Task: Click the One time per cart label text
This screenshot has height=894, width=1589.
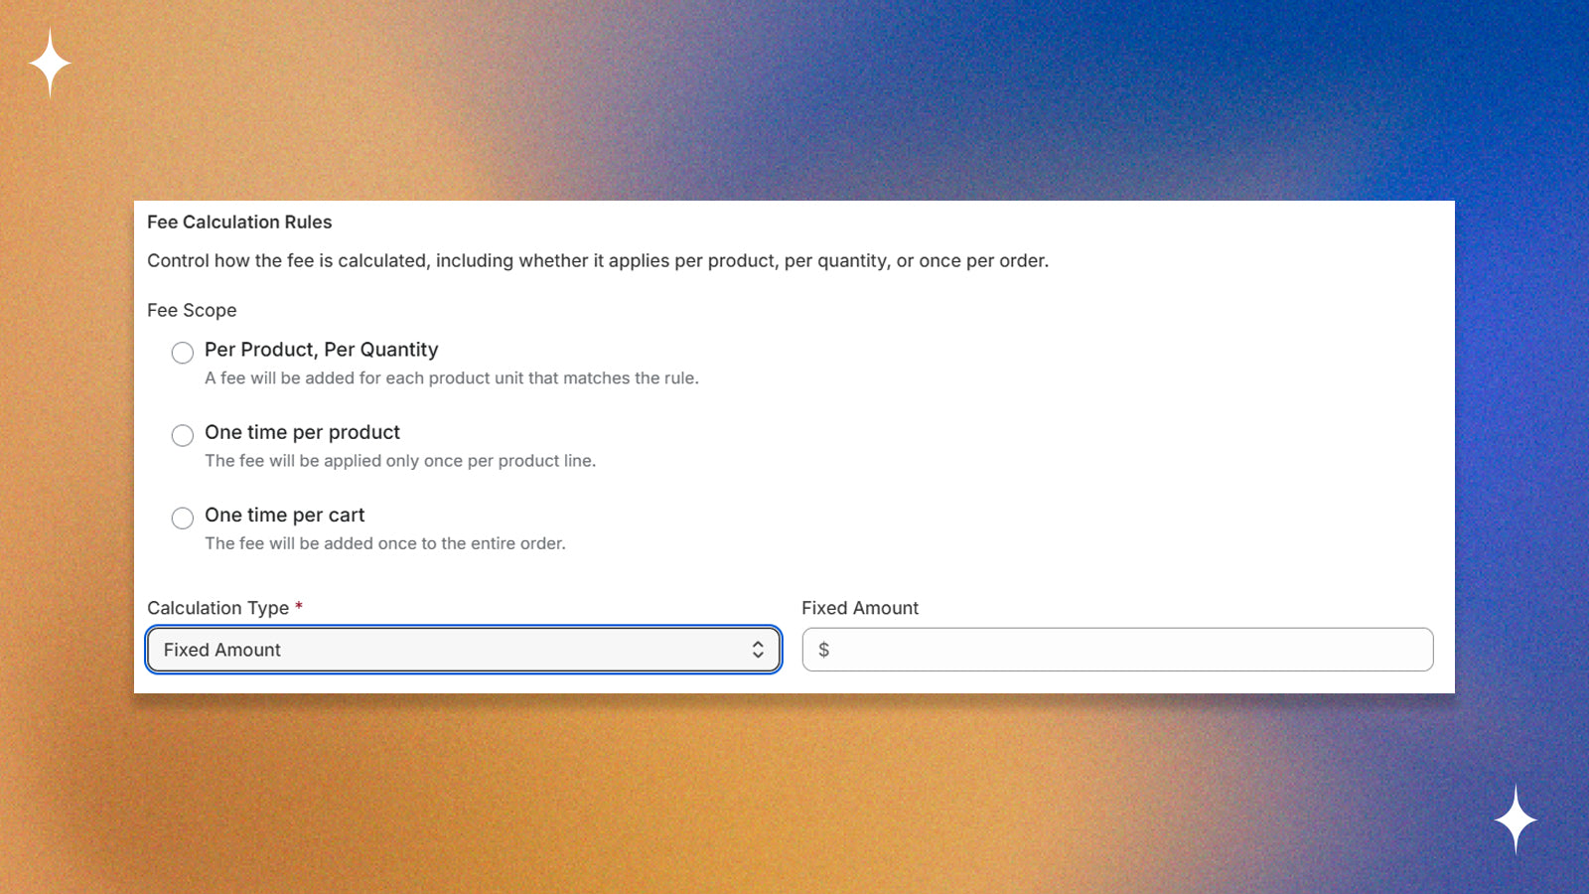Action: (284, 515)
